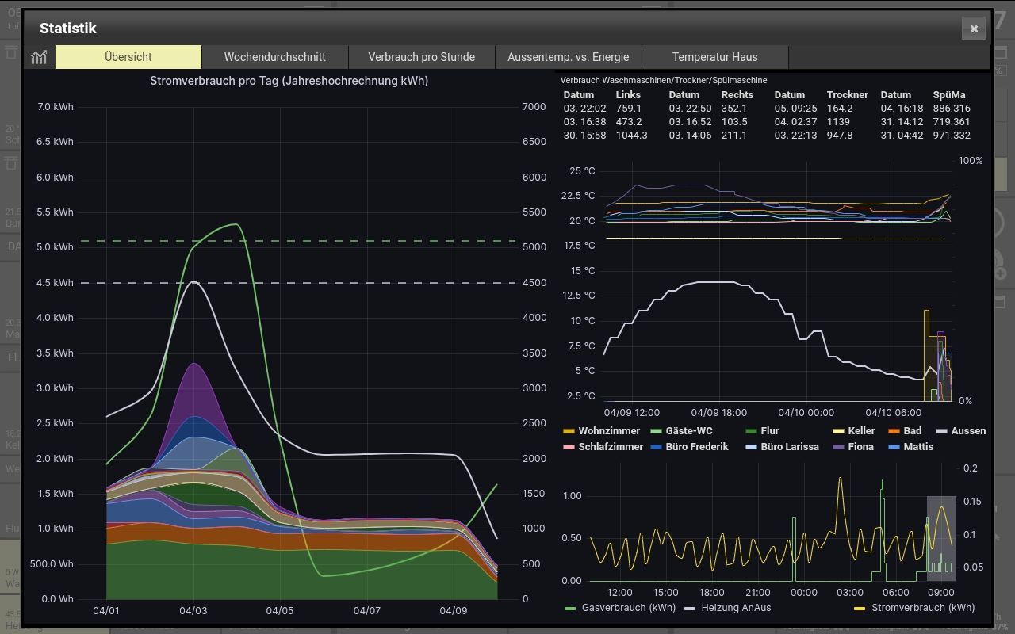Click the SpüMa value 971.332
This screenshot has height=634, width=1015.
click(x=952, y=136)
